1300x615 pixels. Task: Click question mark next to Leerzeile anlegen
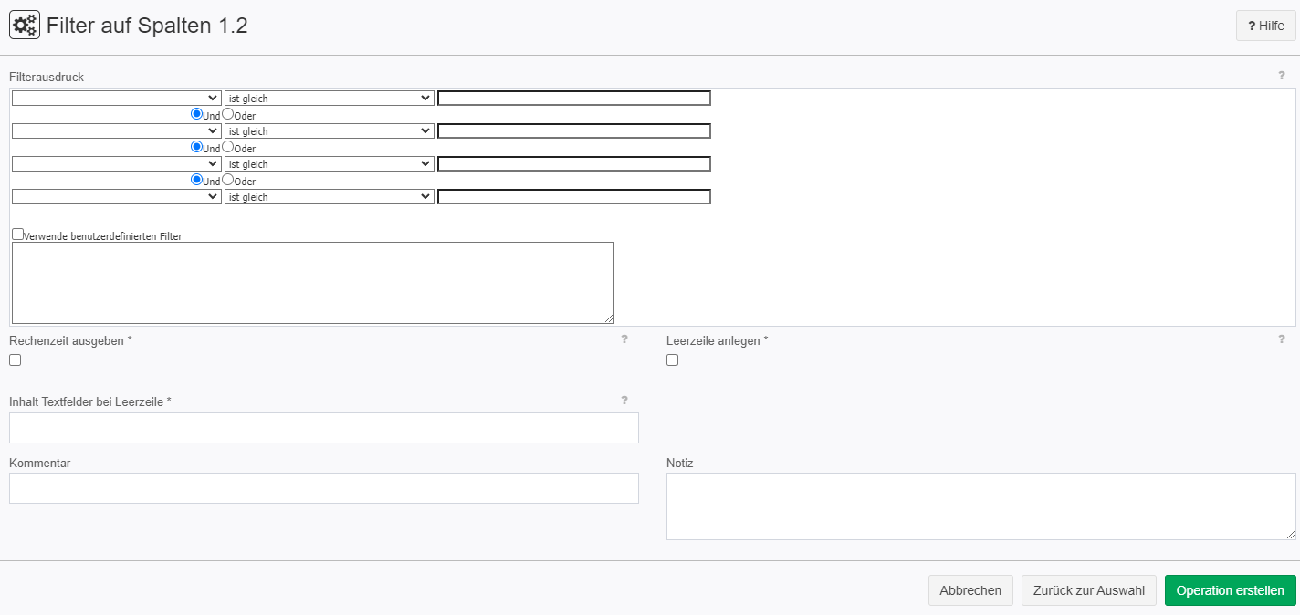[x=1281, y=339]
